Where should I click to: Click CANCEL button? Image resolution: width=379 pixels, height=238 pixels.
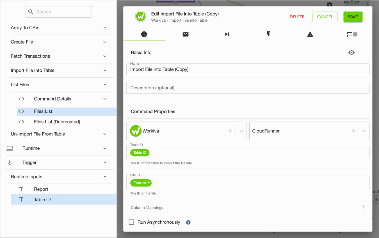(x=325, y=17)
